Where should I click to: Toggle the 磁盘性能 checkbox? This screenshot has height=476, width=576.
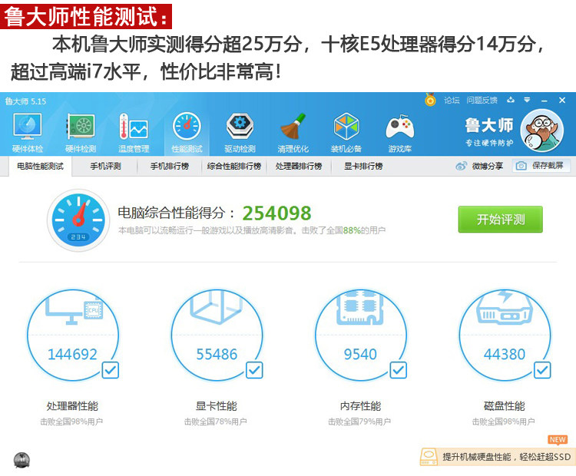coord(542,370)
